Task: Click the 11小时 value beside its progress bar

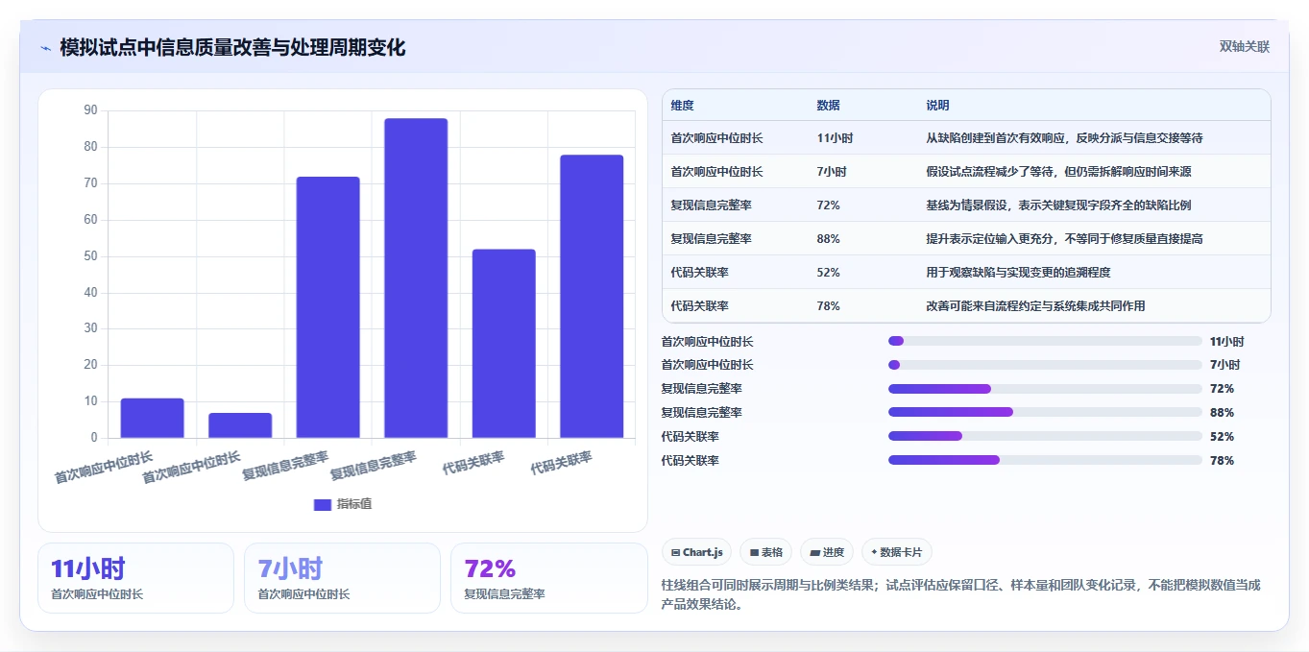Action: pos(1227,341)
